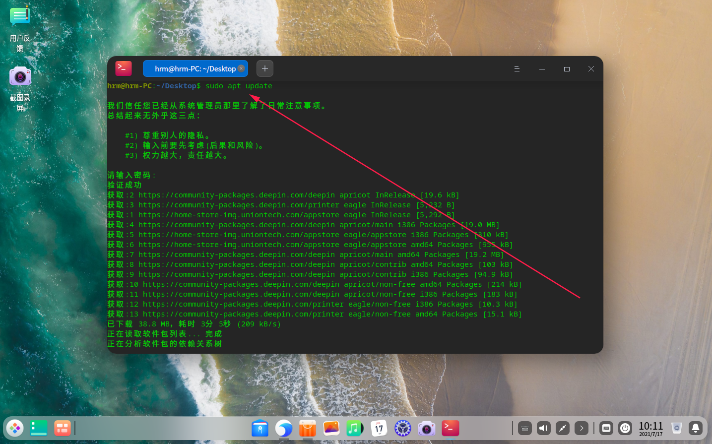Click the '#1) 尊重别人的隐私。' line

[168, 135]
